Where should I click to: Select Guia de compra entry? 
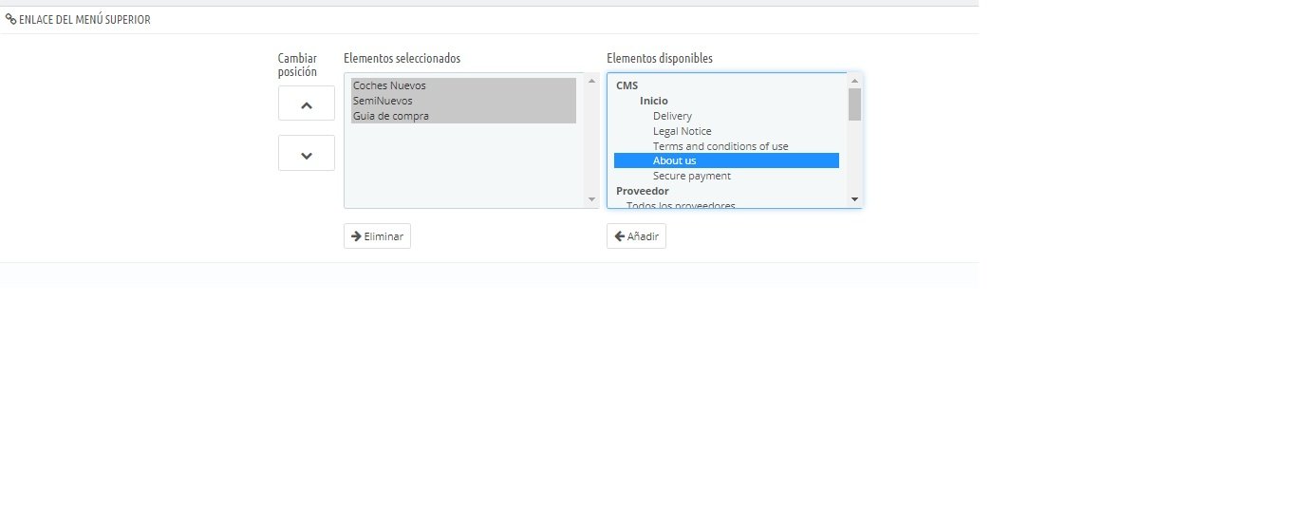[x=463, y=116]
